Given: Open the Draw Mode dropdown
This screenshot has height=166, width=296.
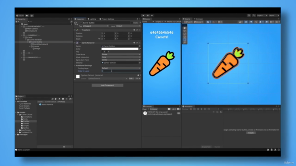Looking at the screenshot, I should pos(121,54).
